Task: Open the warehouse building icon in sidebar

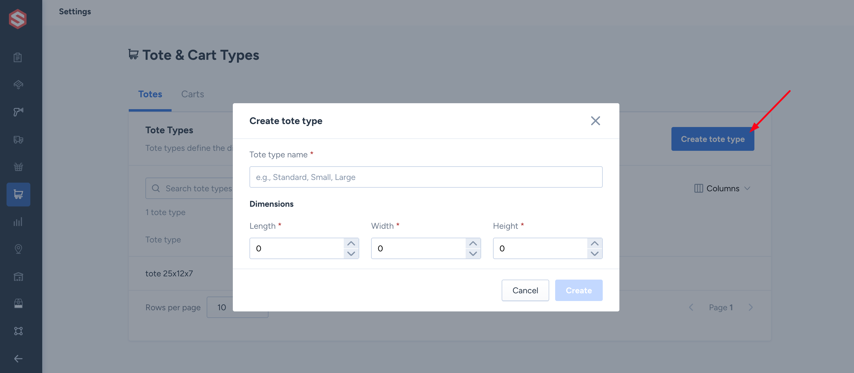Action: click(x=18, y=277)
